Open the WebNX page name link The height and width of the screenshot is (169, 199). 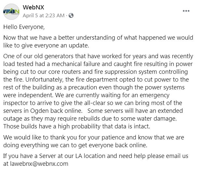[33, 7]
